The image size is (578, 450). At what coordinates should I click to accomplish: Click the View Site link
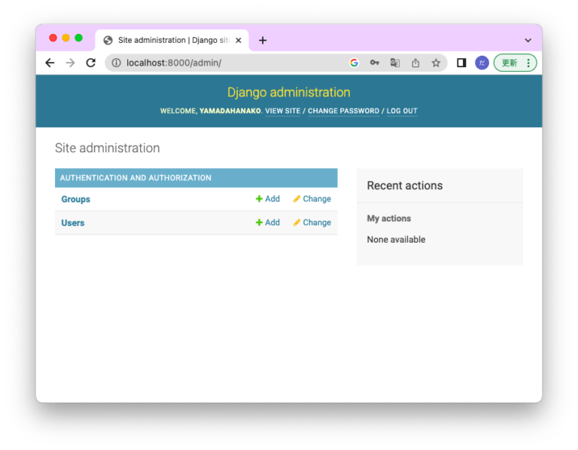coord(282,112)
